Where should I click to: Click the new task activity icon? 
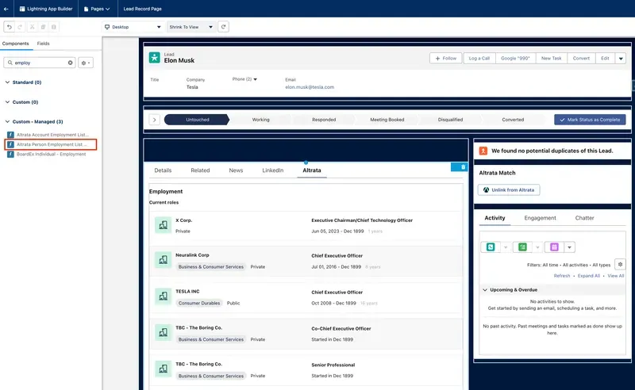click(522, 247)
